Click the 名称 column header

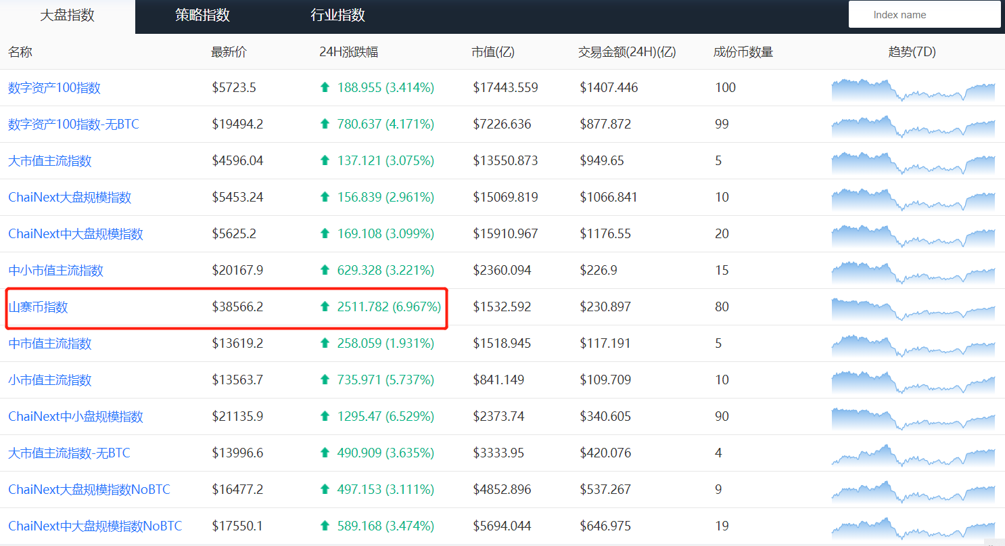(20, 52)
